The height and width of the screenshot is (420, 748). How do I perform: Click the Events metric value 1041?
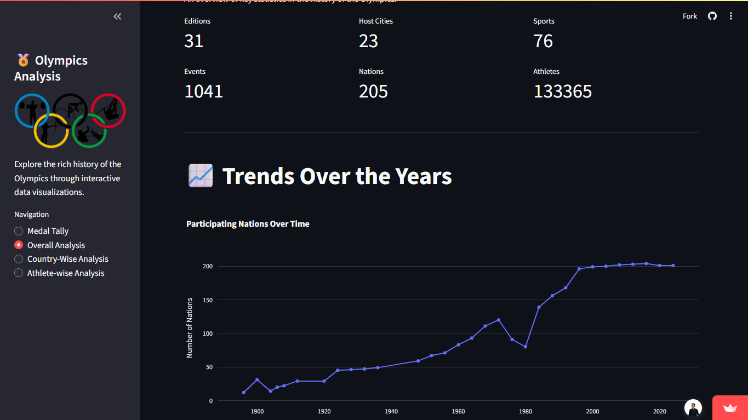203,91
